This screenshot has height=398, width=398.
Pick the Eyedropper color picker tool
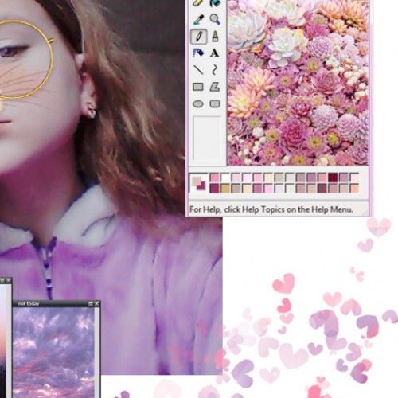pos(198,19)
